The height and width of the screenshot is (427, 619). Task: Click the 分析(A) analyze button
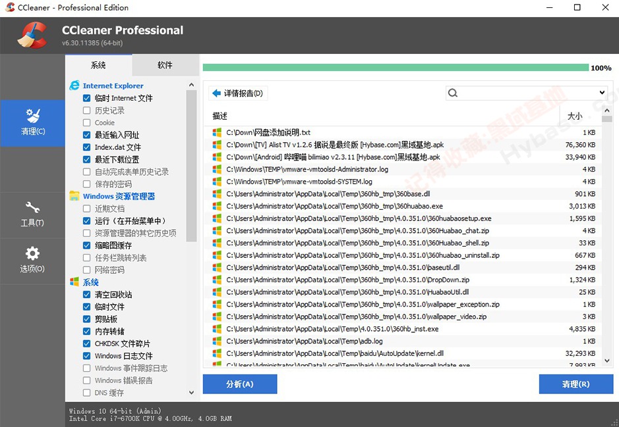240,384
